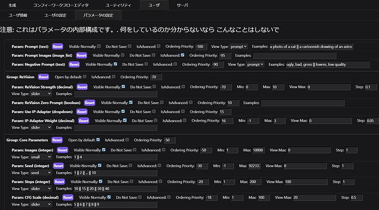This screenshot has height=210, width=379.
Task: Select the ユーザ top tab
Action: point(154,5)
